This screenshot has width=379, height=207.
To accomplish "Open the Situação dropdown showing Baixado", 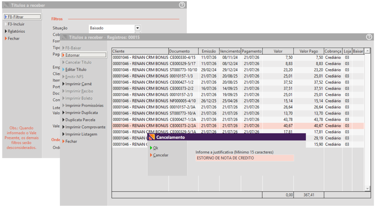I will (x=137, y=28).
